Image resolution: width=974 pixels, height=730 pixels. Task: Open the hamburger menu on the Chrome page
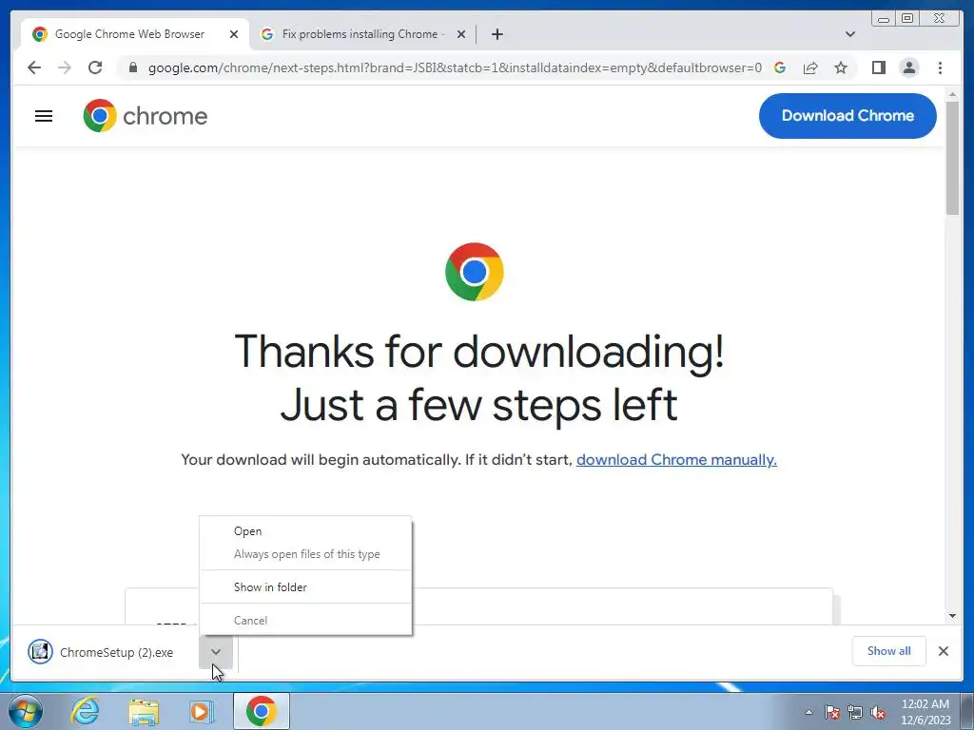tap(44, 116)
